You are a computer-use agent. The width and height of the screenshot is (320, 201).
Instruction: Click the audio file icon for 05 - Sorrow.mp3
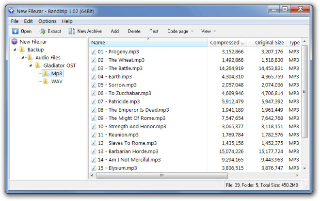click(x=94, y=85)
